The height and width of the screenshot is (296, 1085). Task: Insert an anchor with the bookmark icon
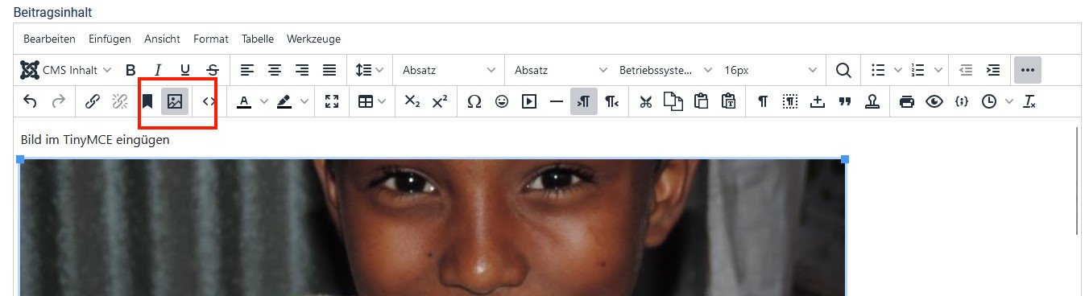[x=147, y=101]
